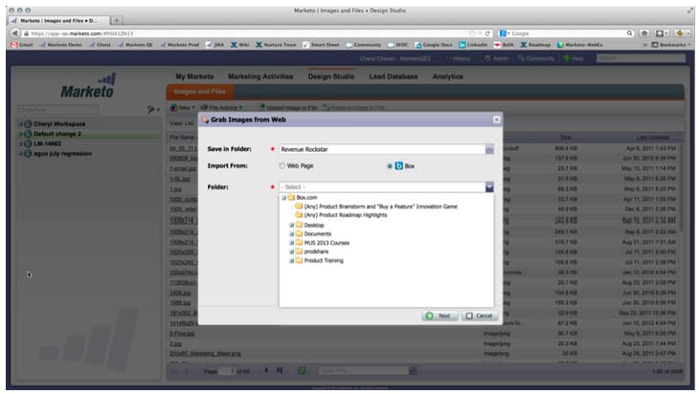This screenshot has height=394, width=699.
Task: Click the Desktop folder icon in the tree
Action: point(299,225)
